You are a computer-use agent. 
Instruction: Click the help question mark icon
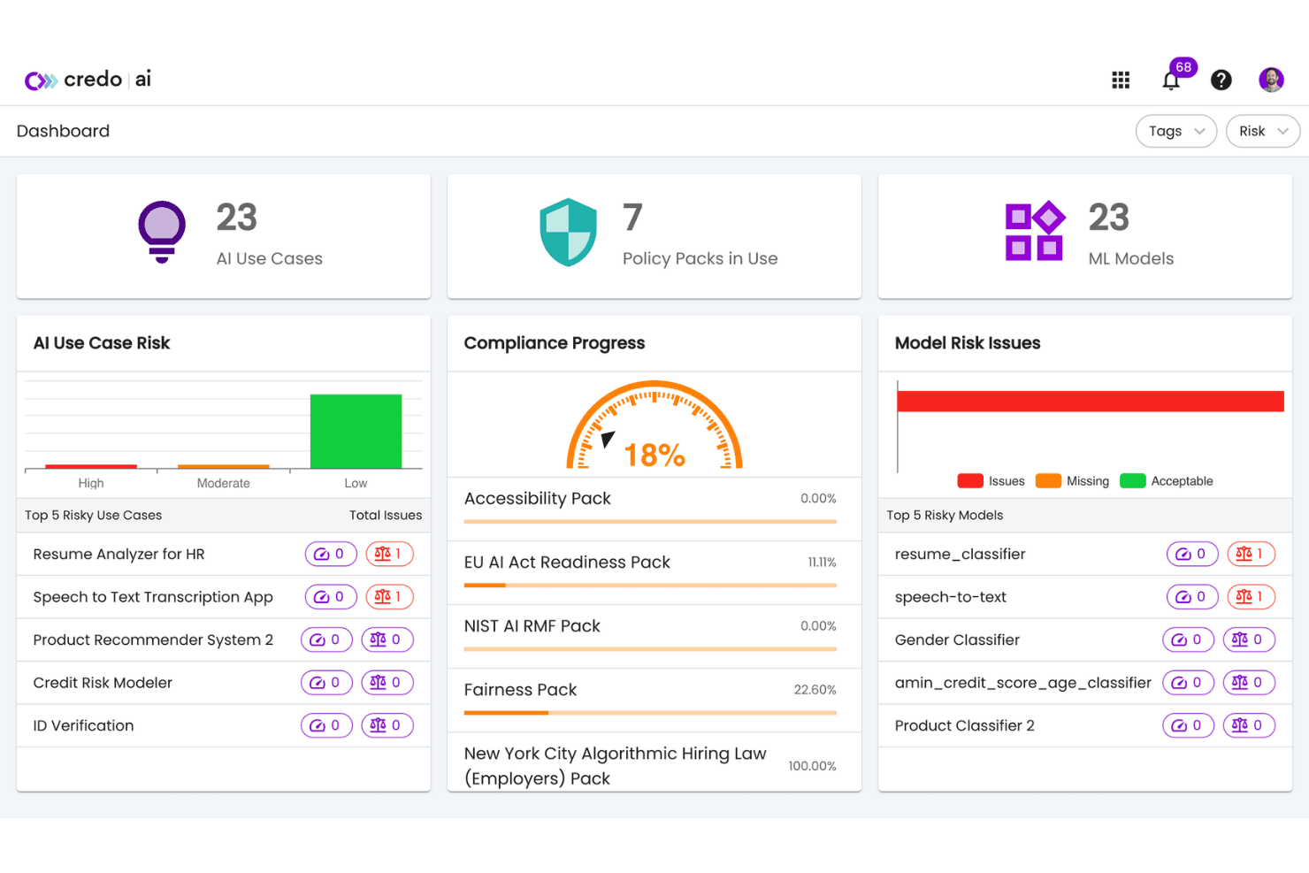click(x=1221, y=80)
